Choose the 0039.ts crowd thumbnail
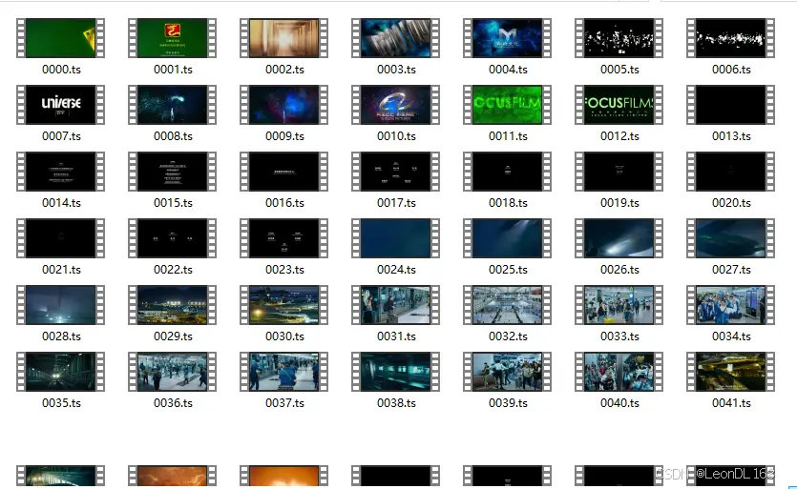The image size is (797, 489). pyautogui.click(x=507, y=372)
